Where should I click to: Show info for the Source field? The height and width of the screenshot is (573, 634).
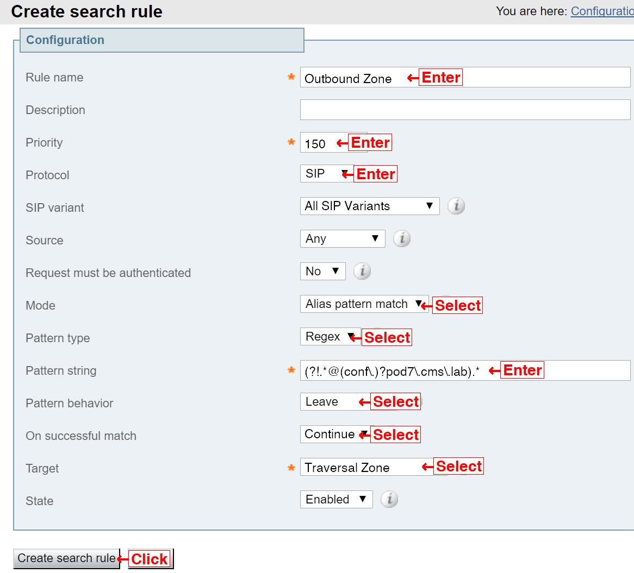point(402,238)
